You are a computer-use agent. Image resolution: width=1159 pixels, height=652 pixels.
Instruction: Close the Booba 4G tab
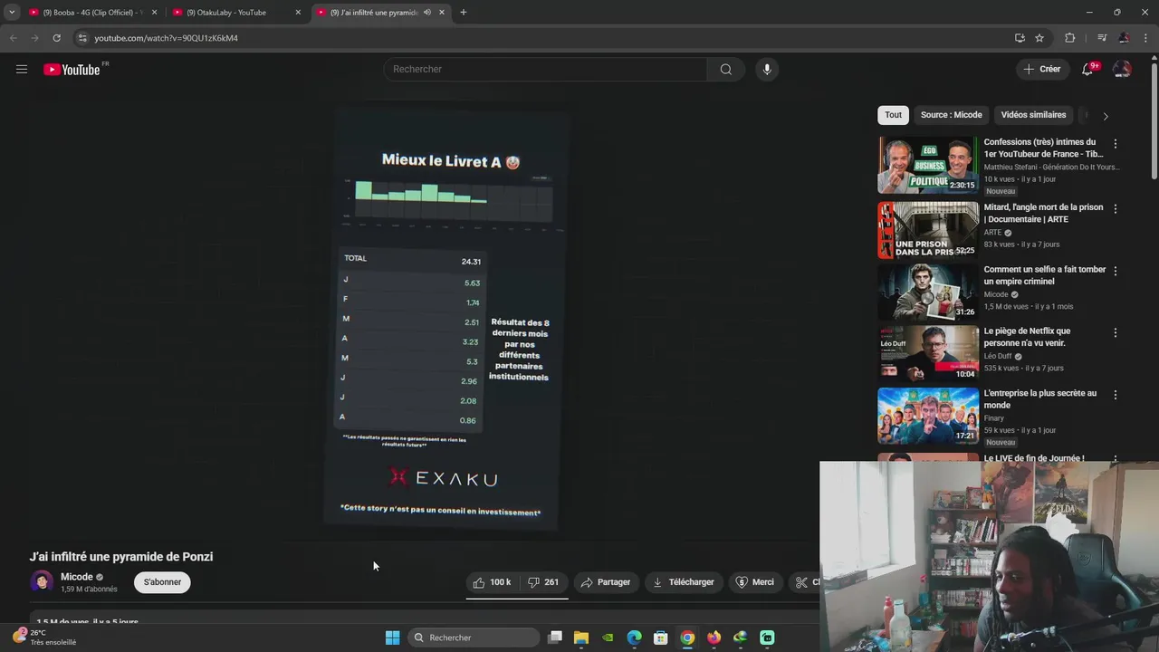[154, 13]
